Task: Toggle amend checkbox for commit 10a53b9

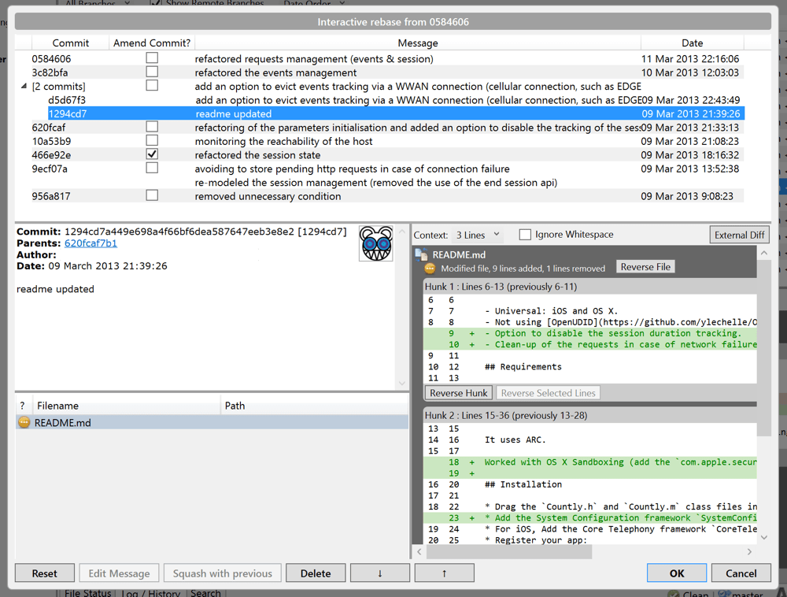Action: (152, 141)
